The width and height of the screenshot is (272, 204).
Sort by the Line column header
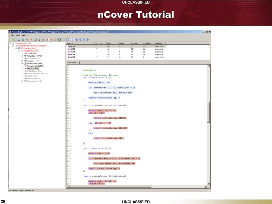click(112, 43)
